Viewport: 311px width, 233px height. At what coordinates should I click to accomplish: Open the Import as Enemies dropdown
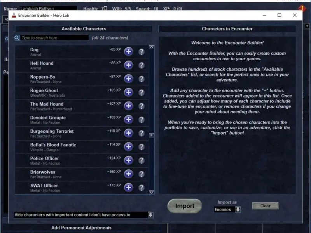coord(238,209)
